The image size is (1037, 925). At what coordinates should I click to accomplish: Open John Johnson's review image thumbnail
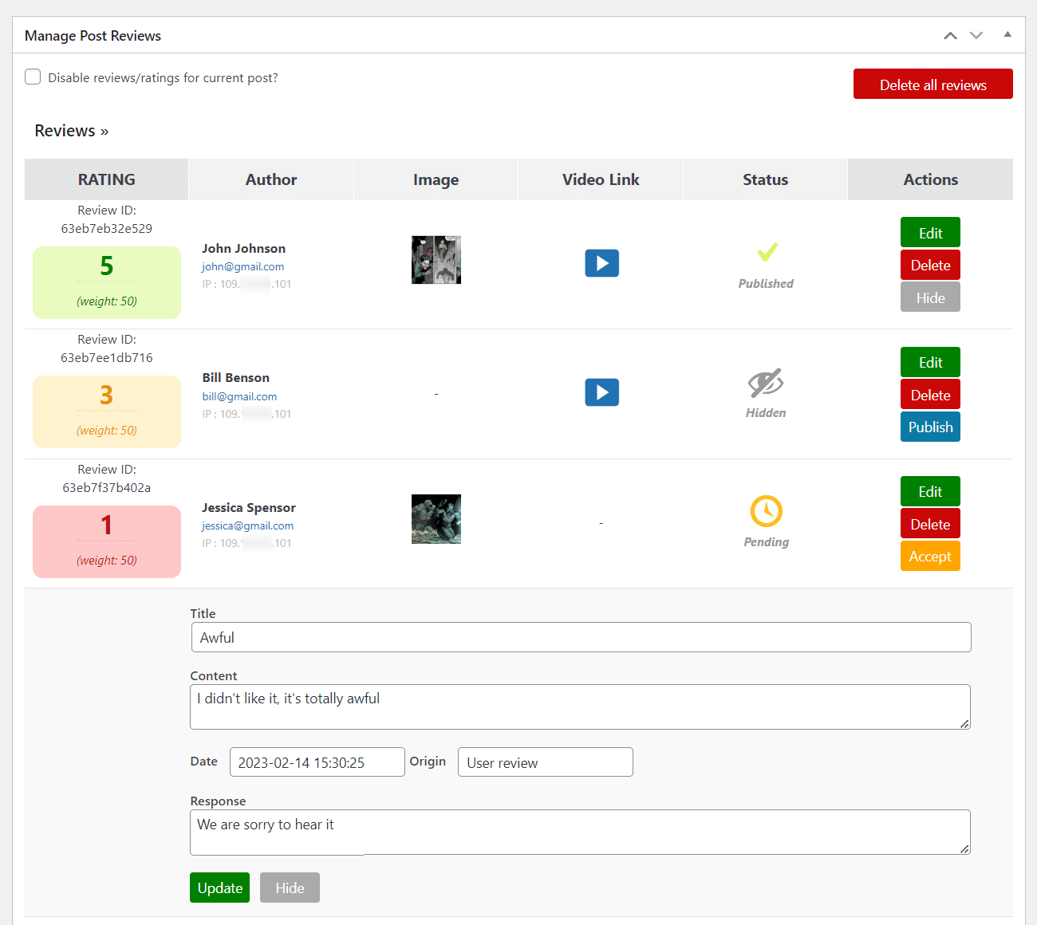click(436, 260)
